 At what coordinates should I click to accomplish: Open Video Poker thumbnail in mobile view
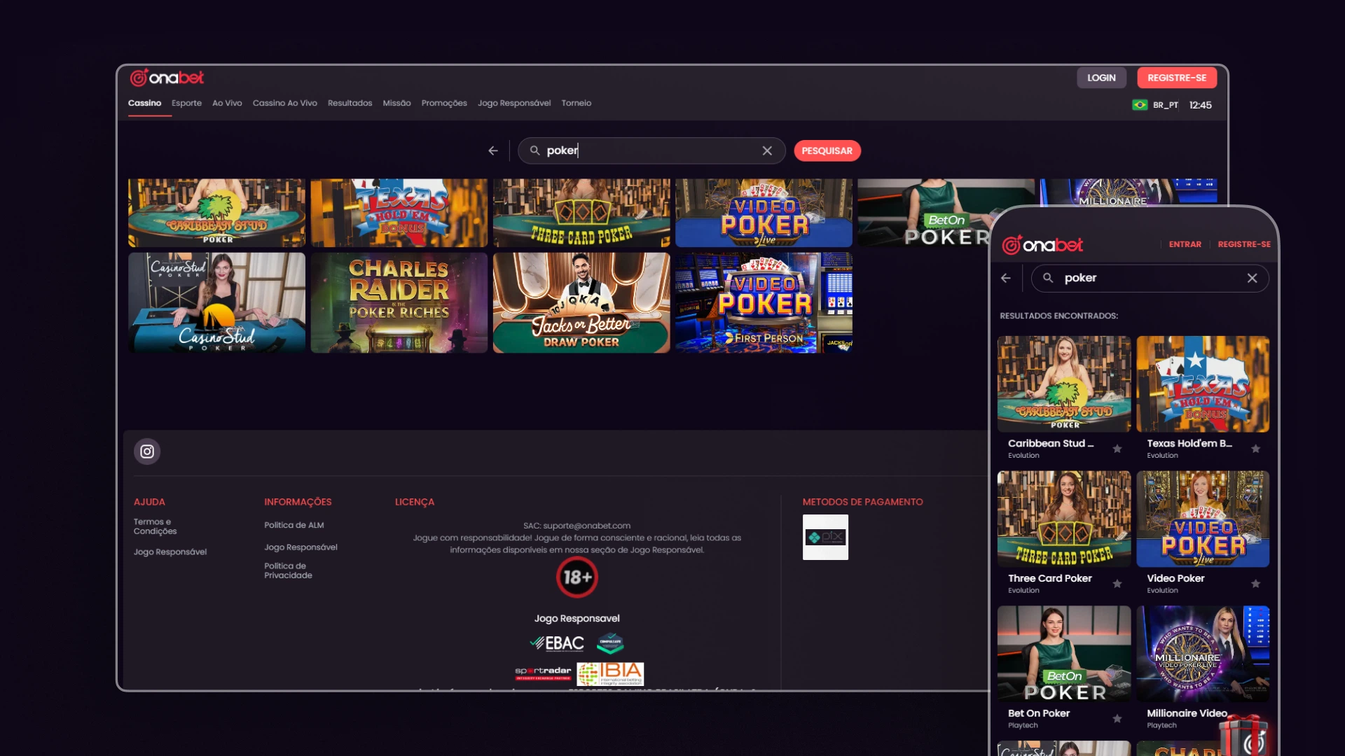point(1203,519)
